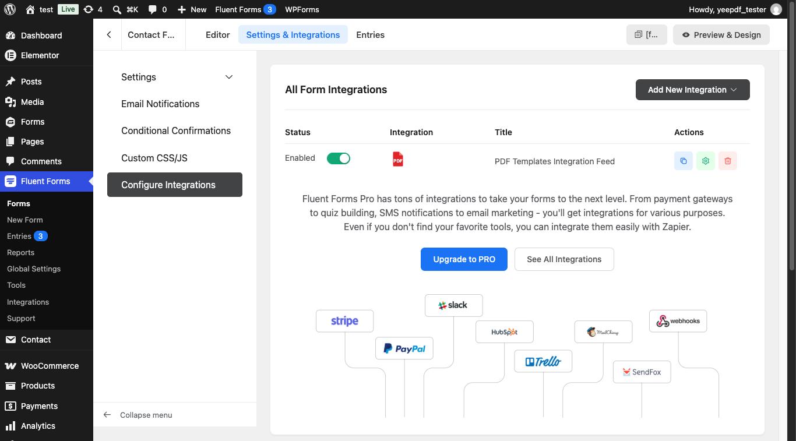The image size is (796, 441).
Task: Click the Payments icon in sidebar
Action: tap(10, 406)
